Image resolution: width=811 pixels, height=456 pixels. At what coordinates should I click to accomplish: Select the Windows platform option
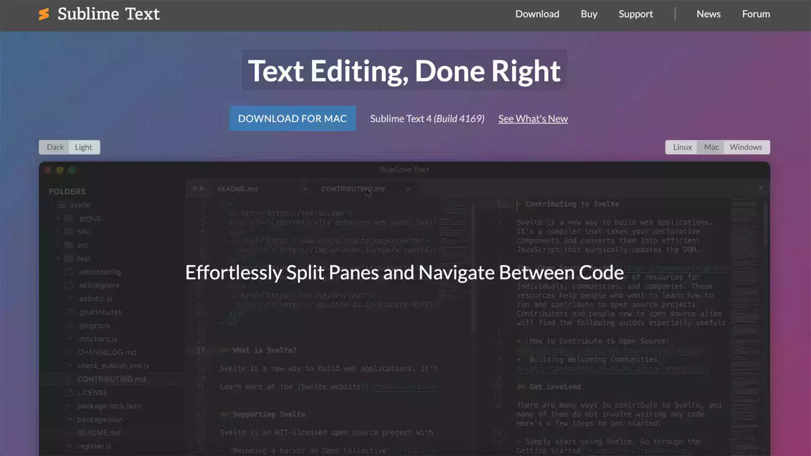pyautogui.click(x=746, y=147)
